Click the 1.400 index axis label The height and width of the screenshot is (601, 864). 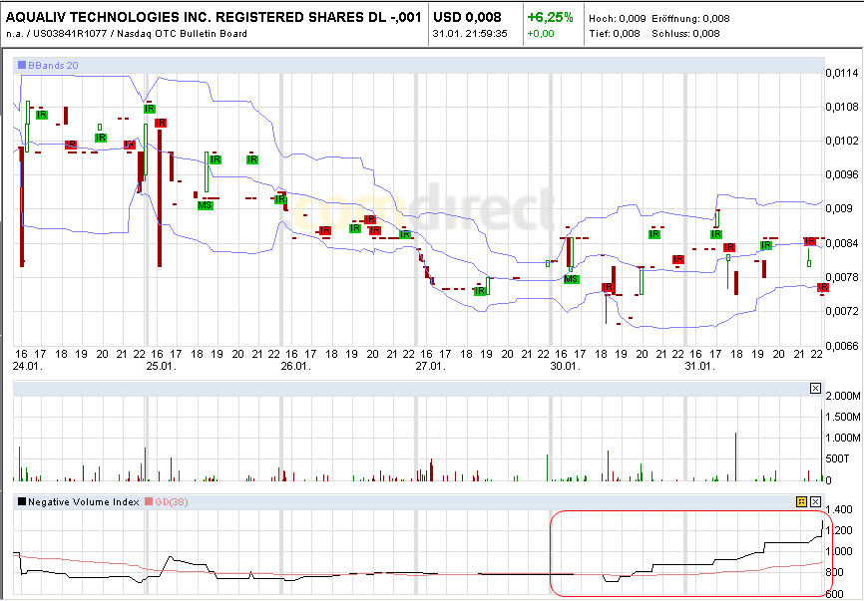pyautogui.click(x=839, y=509)
